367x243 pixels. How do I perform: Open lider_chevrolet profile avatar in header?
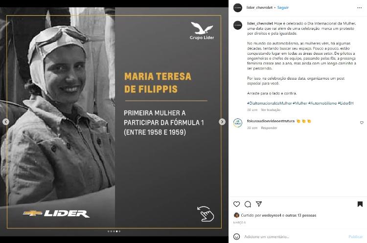pyautogui.click(x=238, y=8)
